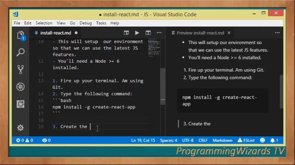295x165 pixels.
Task: Open the Tasks menu
Action: click(x=101, y=23)
